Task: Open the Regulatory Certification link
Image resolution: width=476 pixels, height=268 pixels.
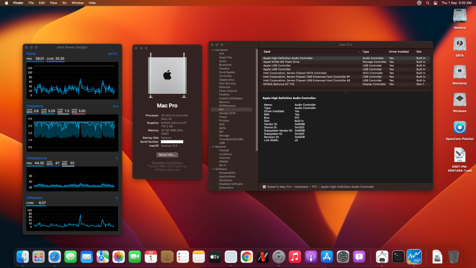Action: [167, 163]
